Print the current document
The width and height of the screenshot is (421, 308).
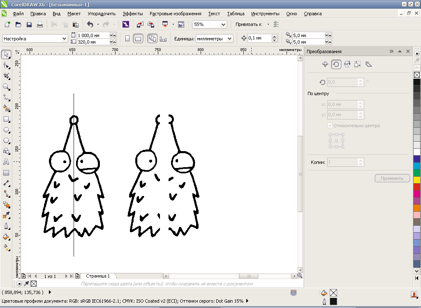point(40,24)
